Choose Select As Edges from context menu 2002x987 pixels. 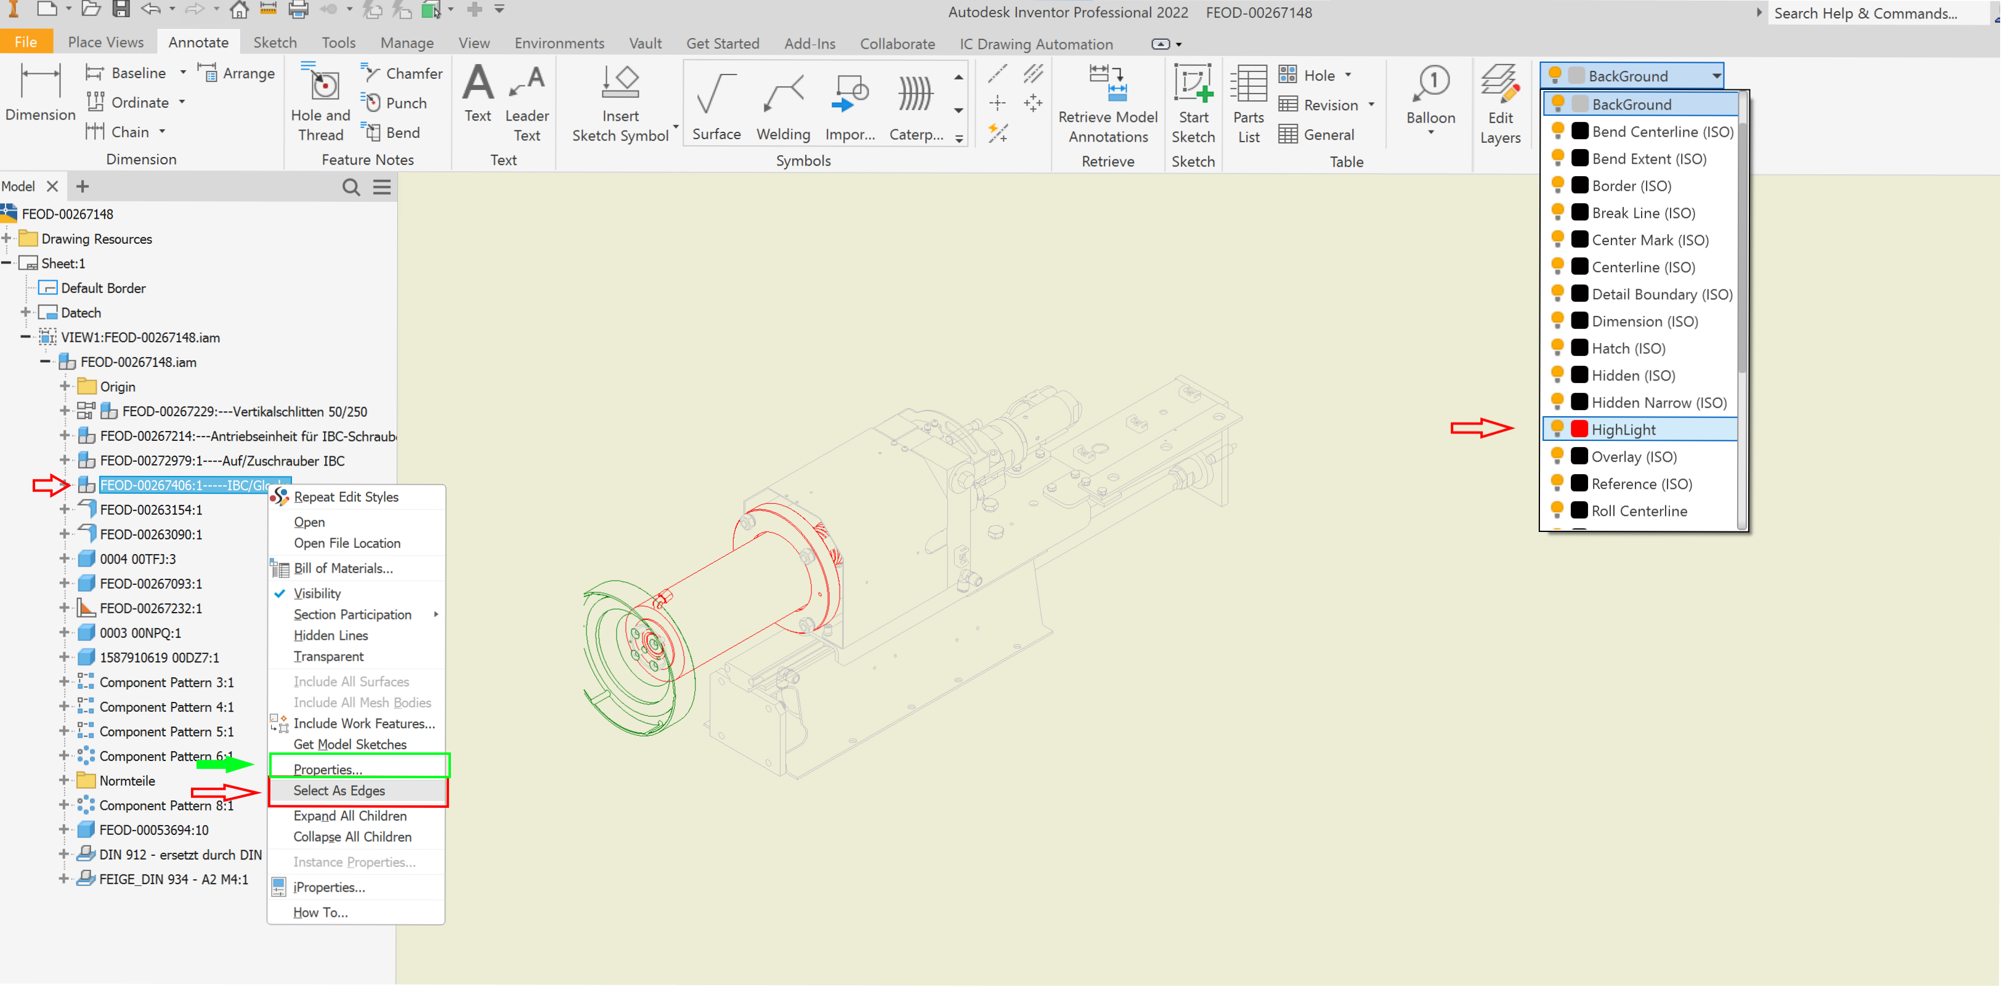click(x=339, y=791)
